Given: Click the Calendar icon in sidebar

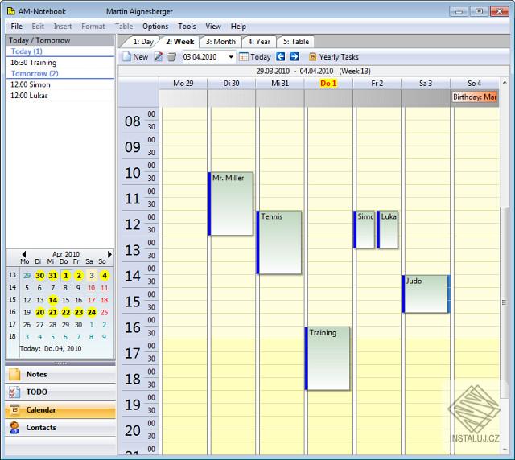Looking at the screenshot, I should tap(14, 409).
